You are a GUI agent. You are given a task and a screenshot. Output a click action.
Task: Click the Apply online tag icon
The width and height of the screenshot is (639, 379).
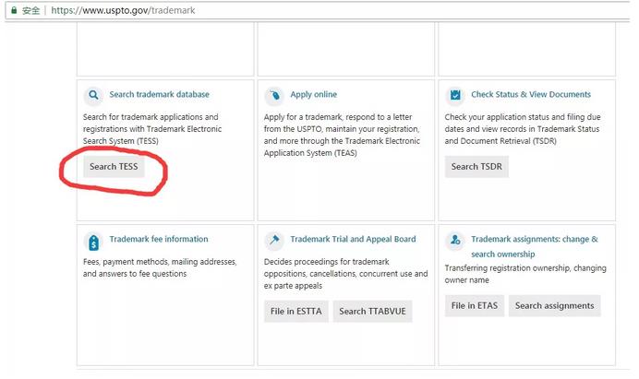point(274,95)
